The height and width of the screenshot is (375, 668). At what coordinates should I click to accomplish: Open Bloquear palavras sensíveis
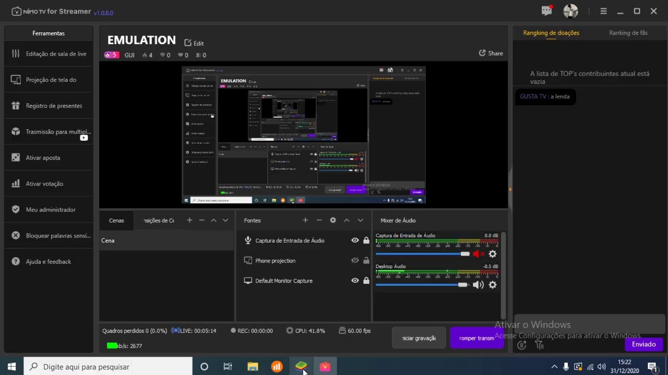click(x=49, y=236)
